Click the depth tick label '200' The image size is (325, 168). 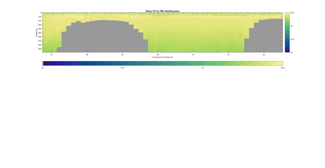(40, 21)
